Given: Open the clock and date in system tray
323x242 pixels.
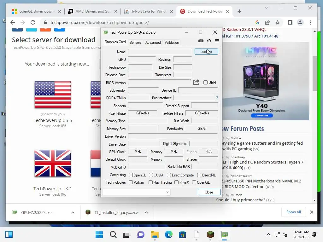Looking at the screenshot, I should (x=301, y=234).
